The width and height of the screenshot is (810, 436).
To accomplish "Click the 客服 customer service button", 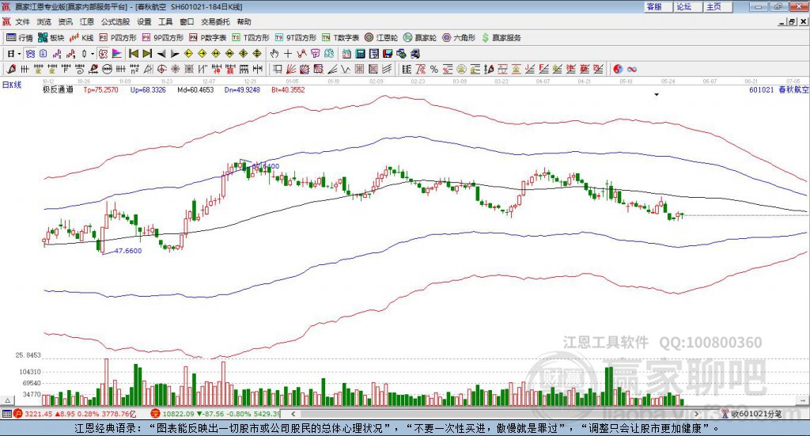I will tap(658, 6).
